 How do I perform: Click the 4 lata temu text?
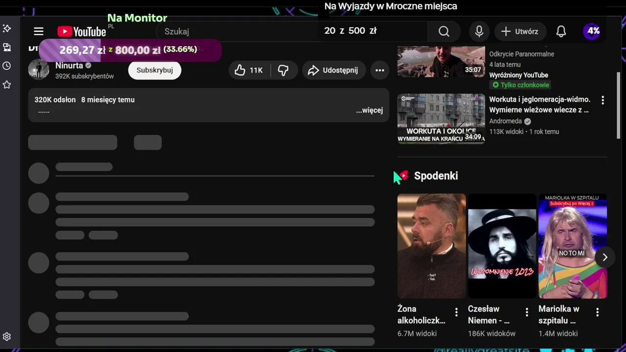point(505,65)
